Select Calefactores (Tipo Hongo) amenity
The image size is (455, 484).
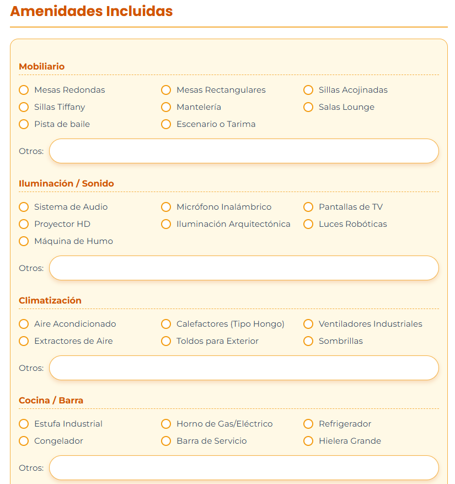click(166, 324)
